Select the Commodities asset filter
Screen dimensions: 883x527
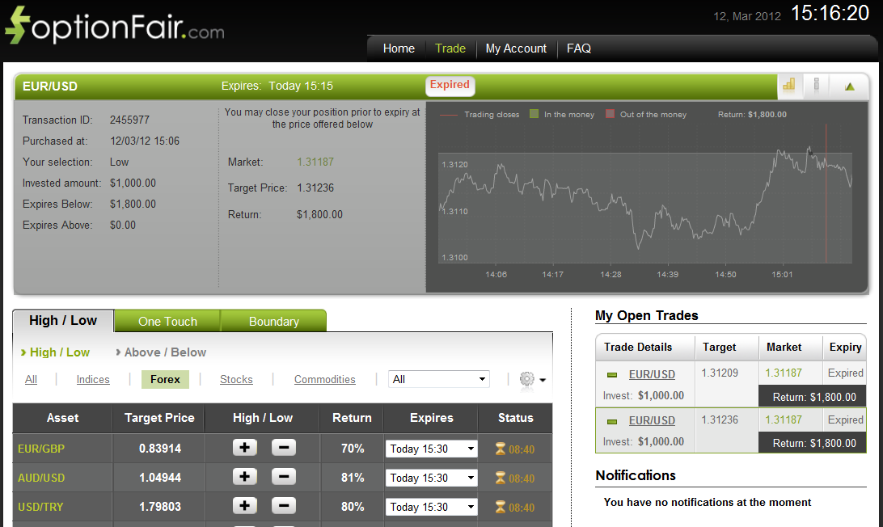tap(324, 378)
